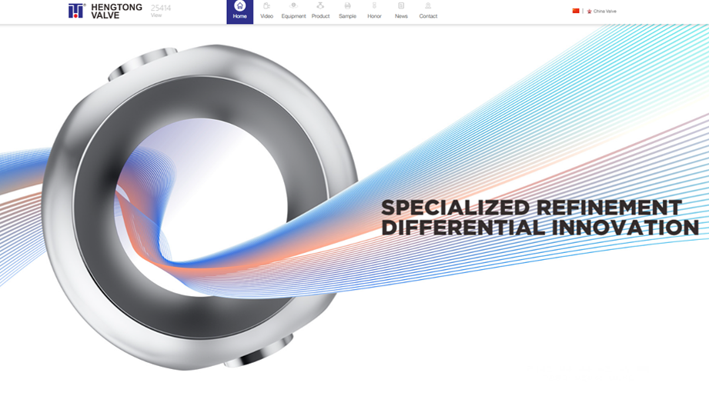This screenshot has height=396, width=709.
Task: Open the Video text label
Action: pyautogui.click(x=266, y=16)
